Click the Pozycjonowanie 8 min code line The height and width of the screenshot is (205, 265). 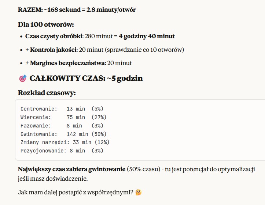point(62,151)
